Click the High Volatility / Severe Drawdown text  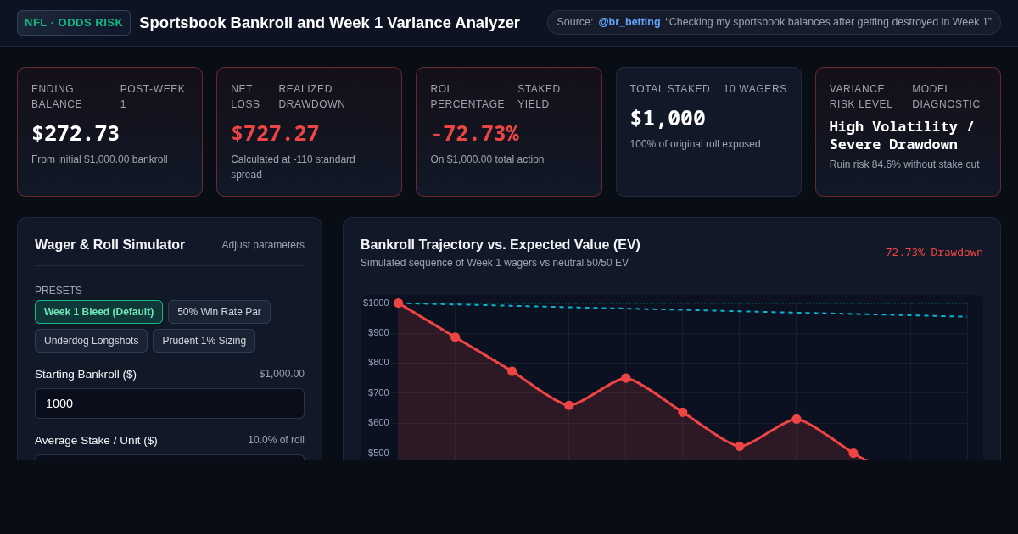[902, 136]
